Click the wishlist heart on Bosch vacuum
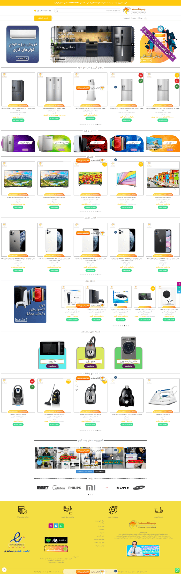 coord(77,390)
